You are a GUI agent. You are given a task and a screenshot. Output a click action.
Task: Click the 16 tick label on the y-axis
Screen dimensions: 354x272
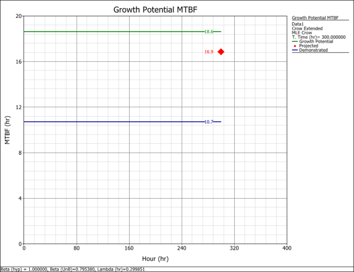(x=18, y=61)
